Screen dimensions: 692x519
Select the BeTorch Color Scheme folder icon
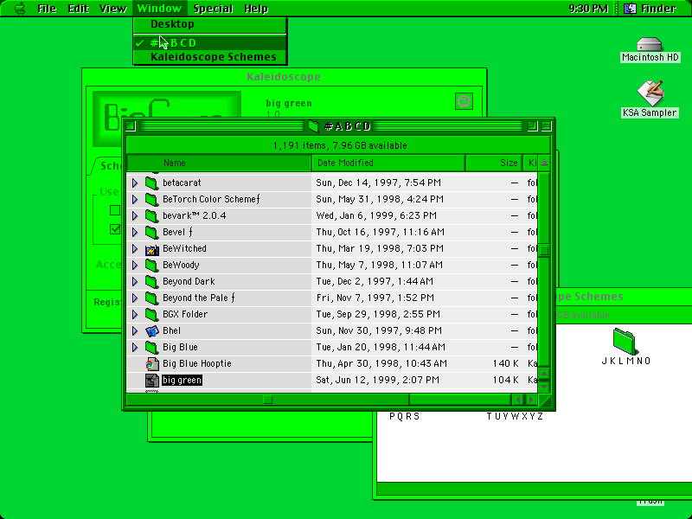coord(152,199)
